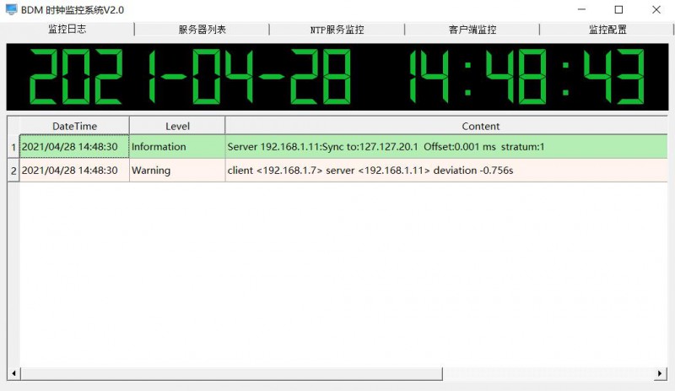
Task: Close the BDM monitoring window
Action: (656, 9)
